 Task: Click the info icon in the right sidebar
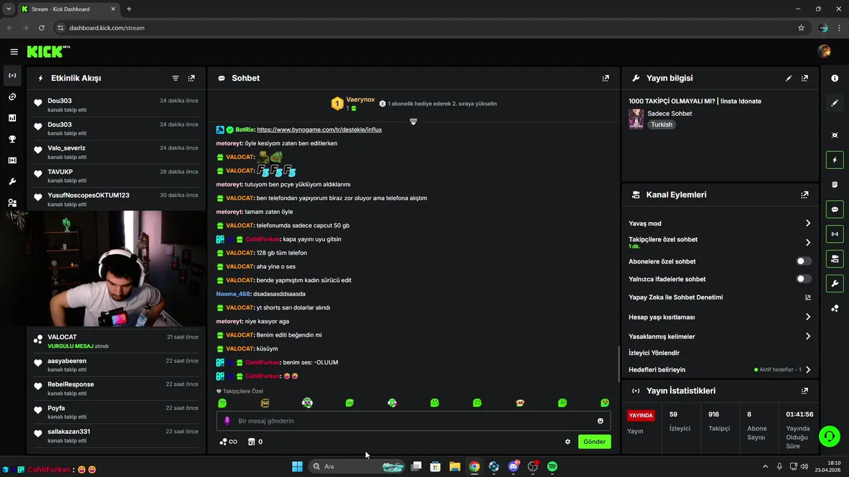[834, 78]
